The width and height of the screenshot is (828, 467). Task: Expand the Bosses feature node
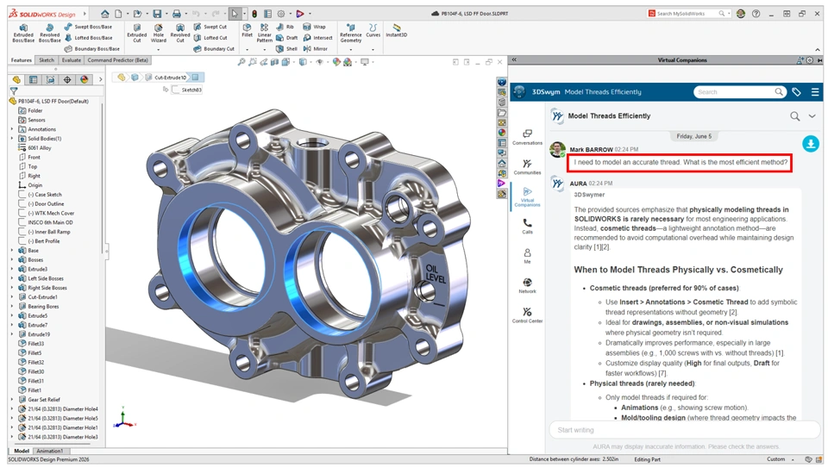tap(12, 259)
